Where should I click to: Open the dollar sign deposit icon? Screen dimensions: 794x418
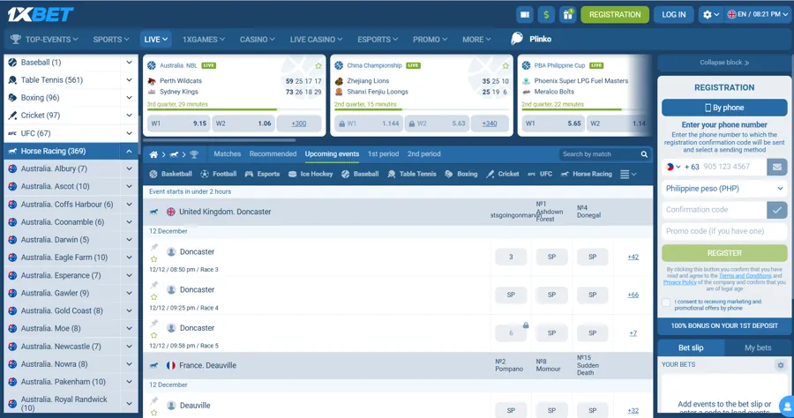(546, 15)
